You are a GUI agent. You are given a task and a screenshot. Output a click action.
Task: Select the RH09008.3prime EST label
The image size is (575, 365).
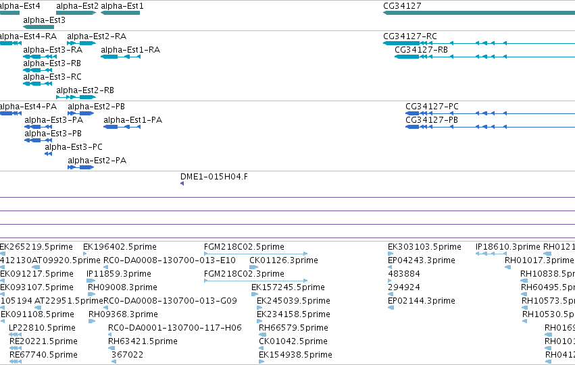point(122,287)
